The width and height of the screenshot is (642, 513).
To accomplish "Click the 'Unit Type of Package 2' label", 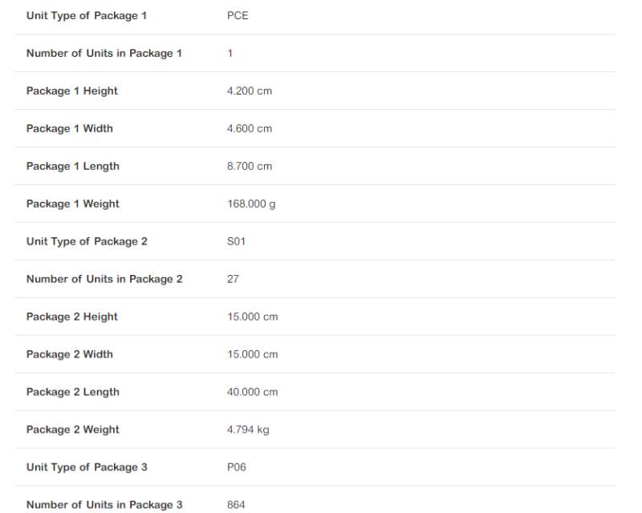I will pyautogui.click(x=87, y=242).
